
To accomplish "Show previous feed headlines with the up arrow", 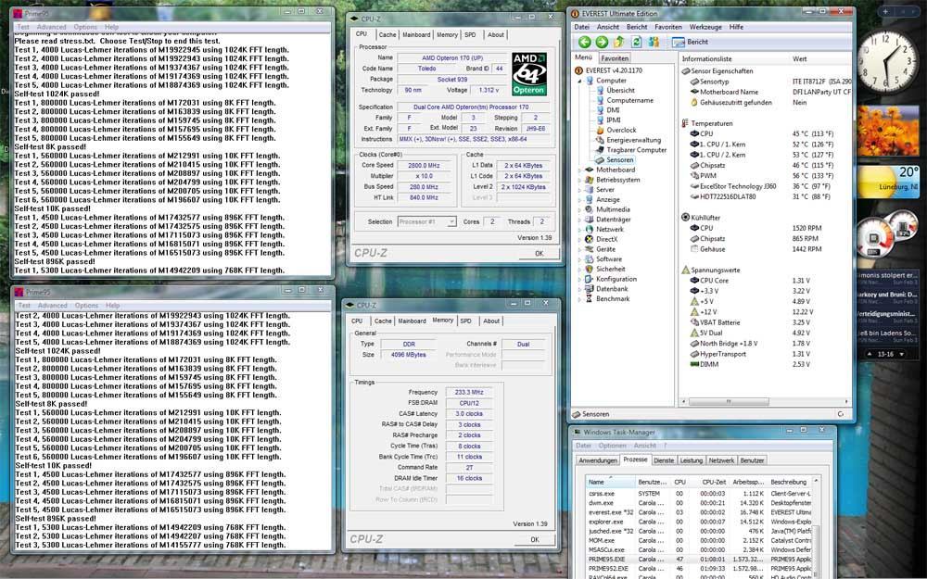I will pyautogui.click(x=870, y=354).
